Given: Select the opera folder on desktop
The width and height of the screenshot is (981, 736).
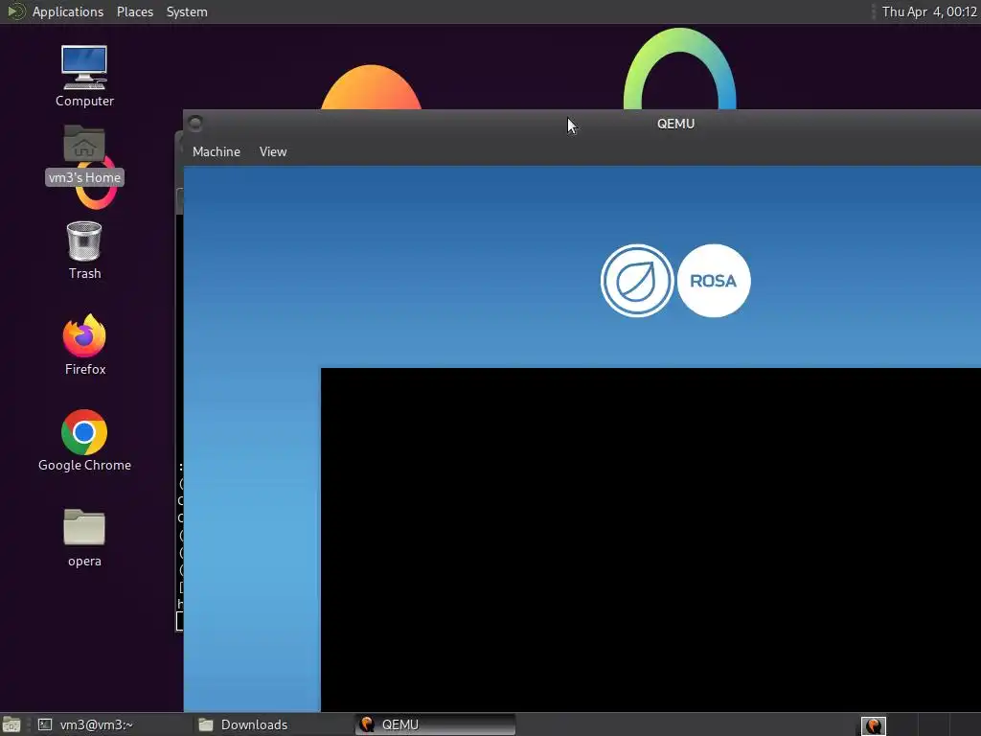Looking at the screenshot, I should click(84, 538).
